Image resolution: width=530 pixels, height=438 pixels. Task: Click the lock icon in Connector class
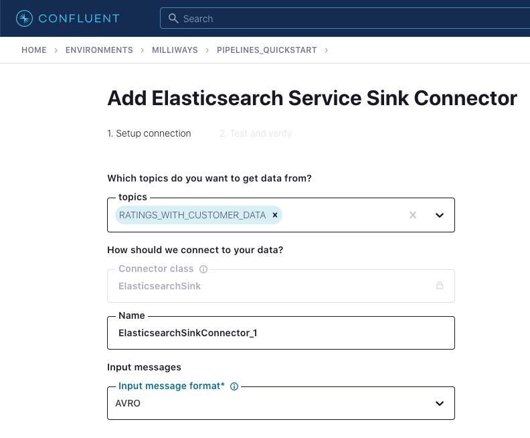[x=440, y=285]
